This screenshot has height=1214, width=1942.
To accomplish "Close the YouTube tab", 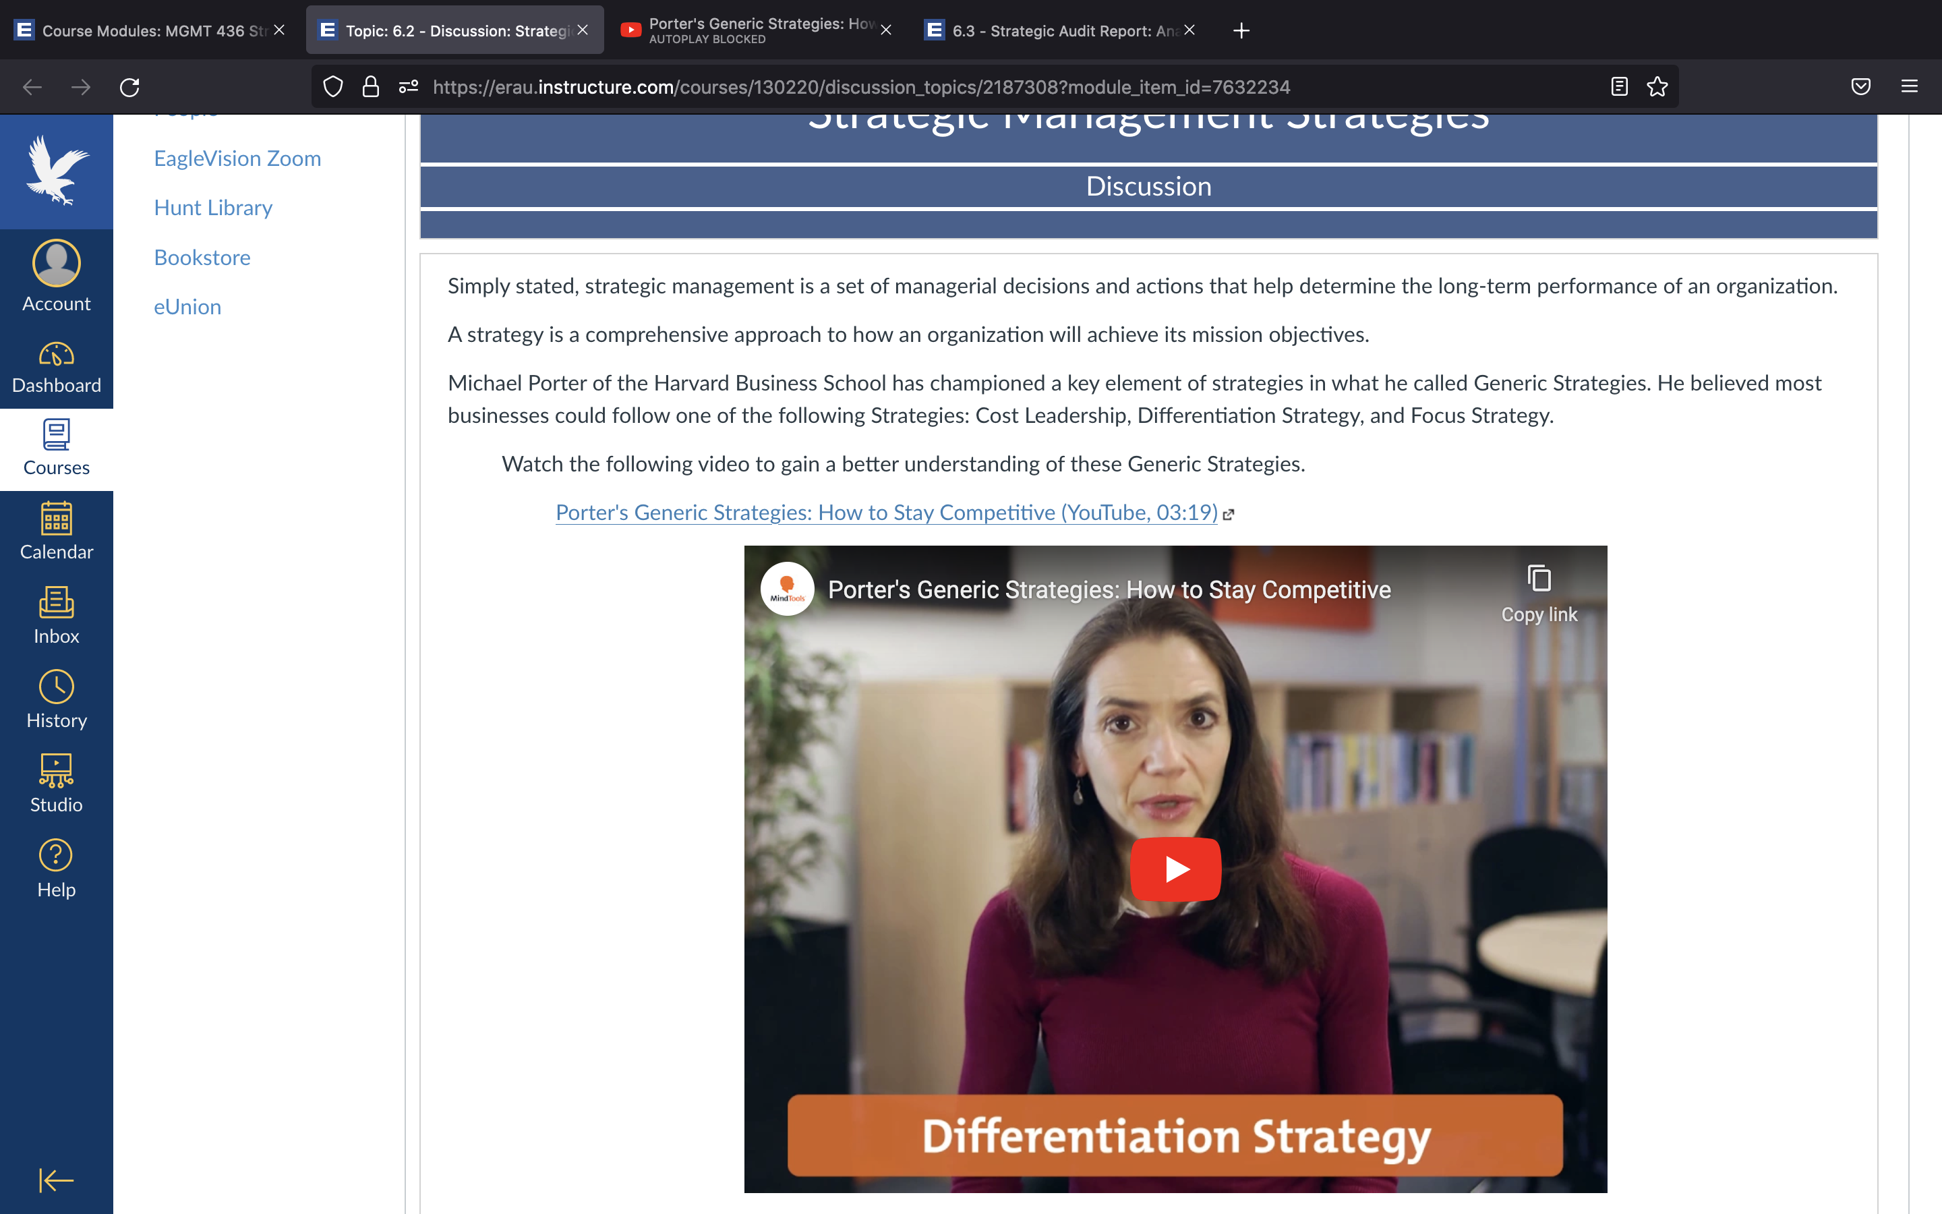I will (x=886, y=30).
